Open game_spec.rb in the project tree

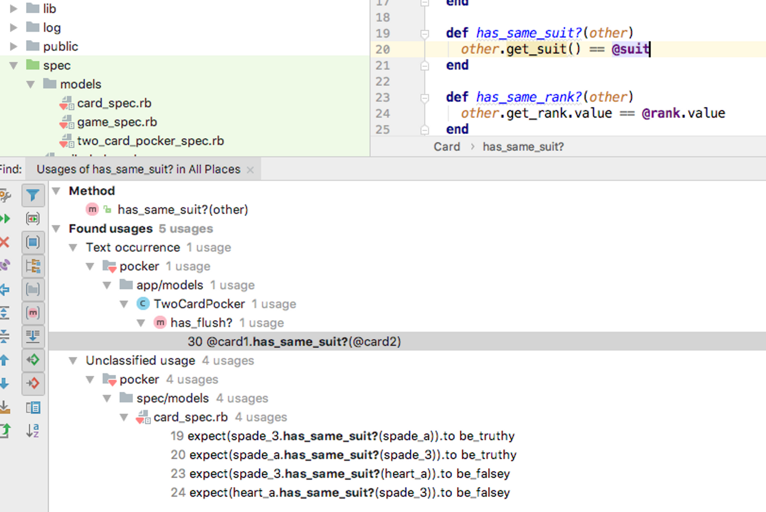click(116, 122)
